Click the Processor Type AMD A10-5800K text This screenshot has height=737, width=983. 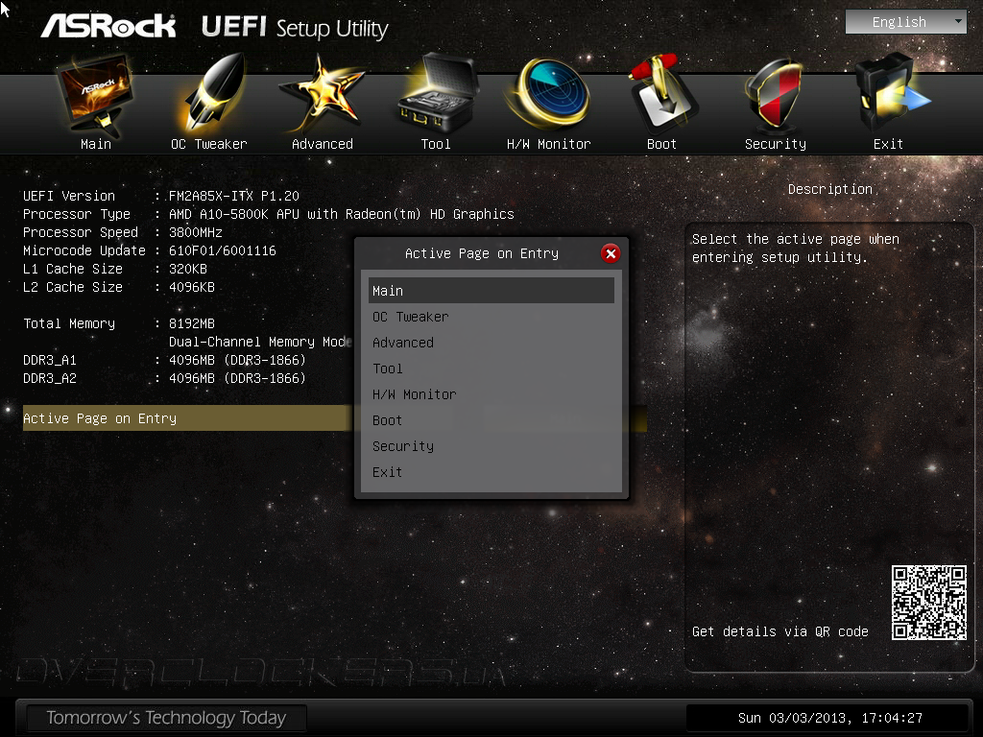pos(341,214)
